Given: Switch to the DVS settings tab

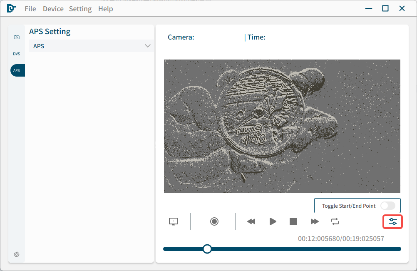Looking at the screenshot, I should coord(17,54).
